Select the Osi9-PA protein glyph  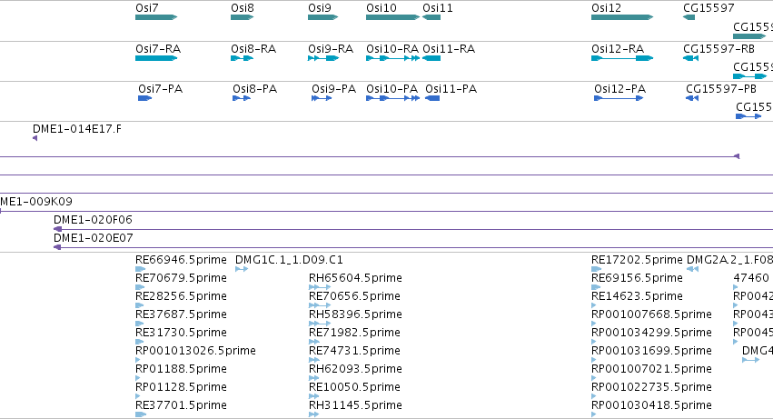(x=322, y=98)
